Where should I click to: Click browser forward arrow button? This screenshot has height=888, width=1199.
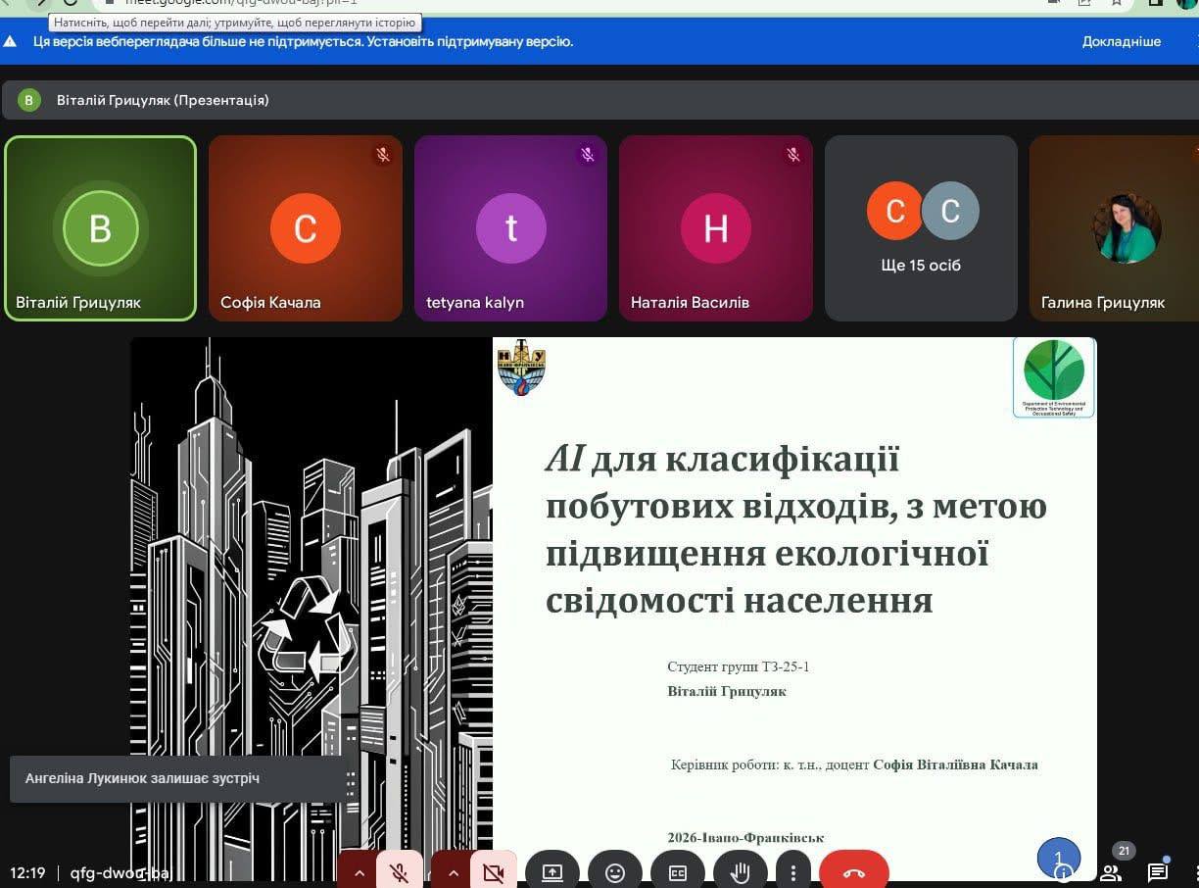pos(42,3)
